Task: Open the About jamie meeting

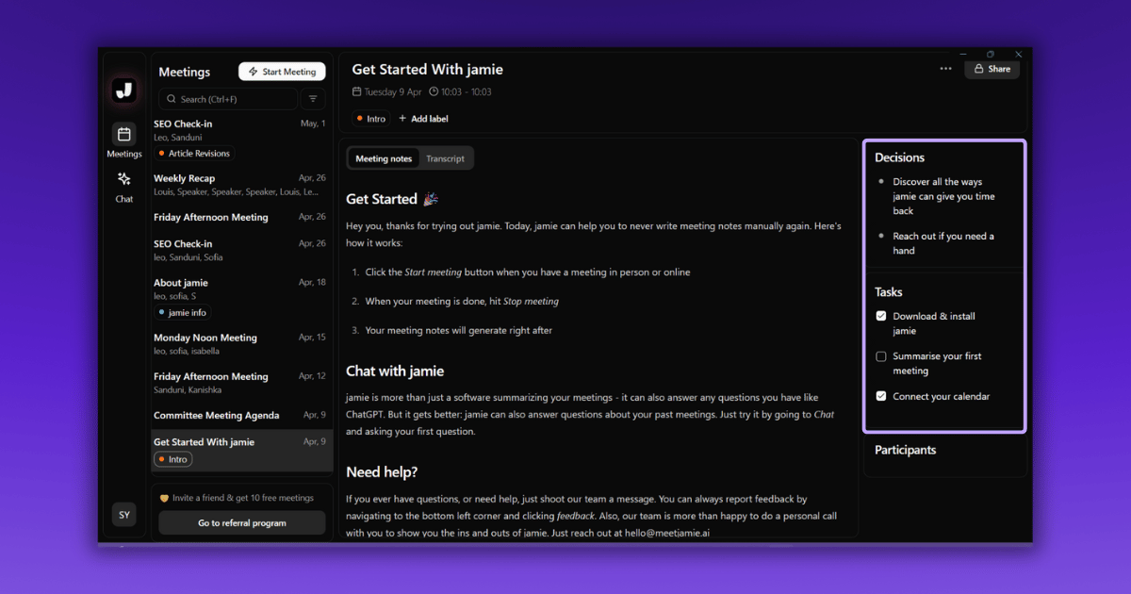Action: (x=241, y=297)
